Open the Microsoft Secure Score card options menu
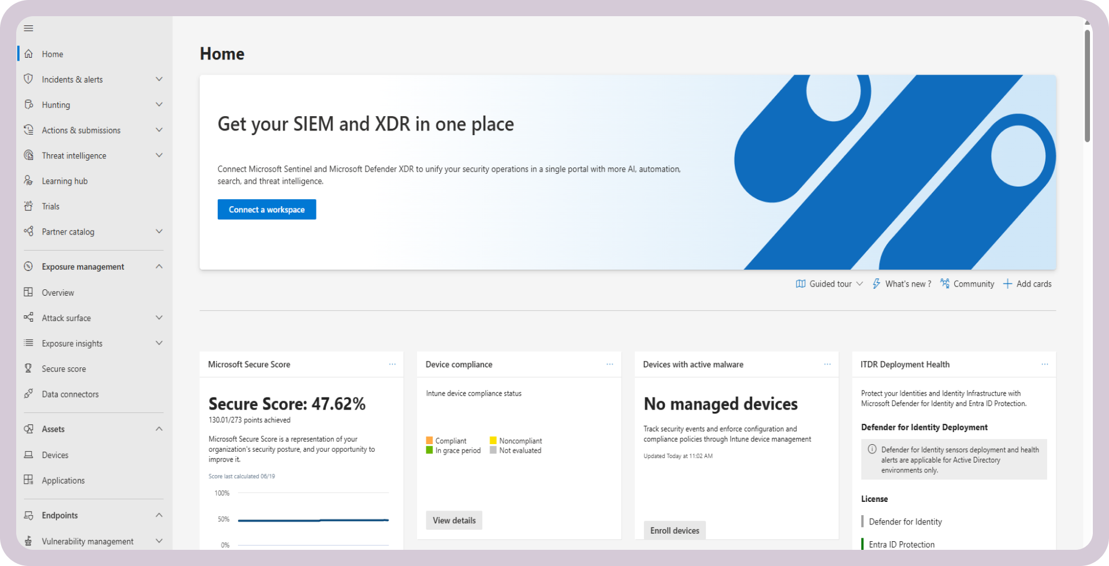This screenshot has width=1109, height=566. (x=393, y=364)
